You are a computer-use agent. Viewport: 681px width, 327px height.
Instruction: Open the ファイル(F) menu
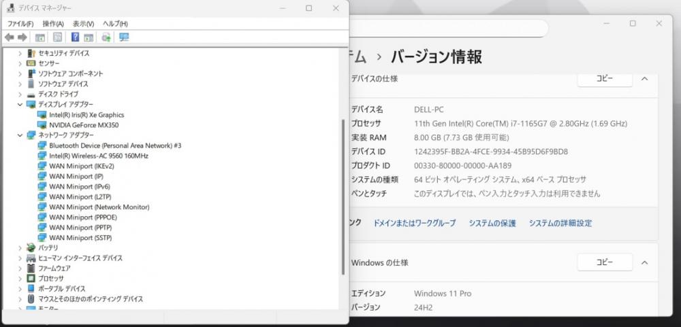click(x=20, y=24)
